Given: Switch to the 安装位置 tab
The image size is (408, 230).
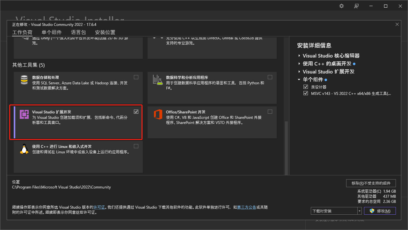Looking at the screenshot, I should [x=105, y=32].
